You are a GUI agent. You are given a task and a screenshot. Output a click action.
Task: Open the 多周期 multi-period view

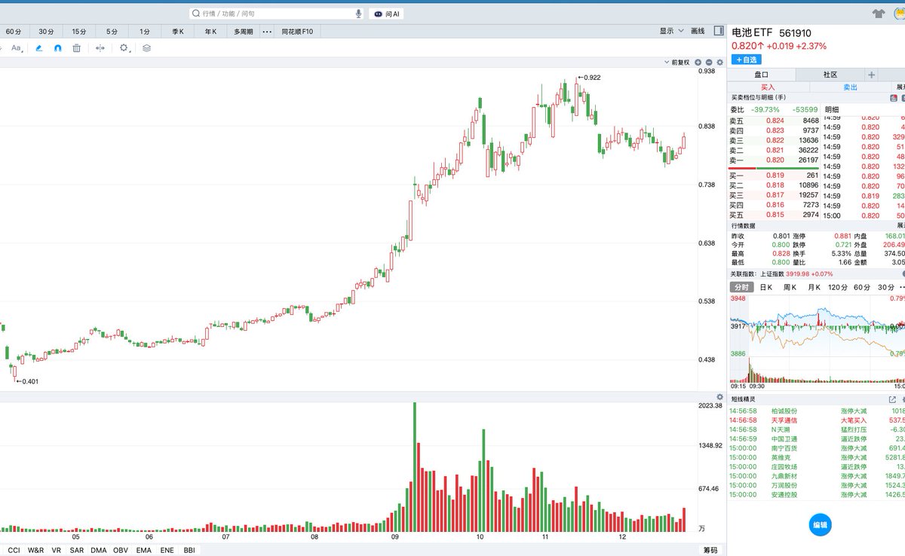(x=243, y=31)
